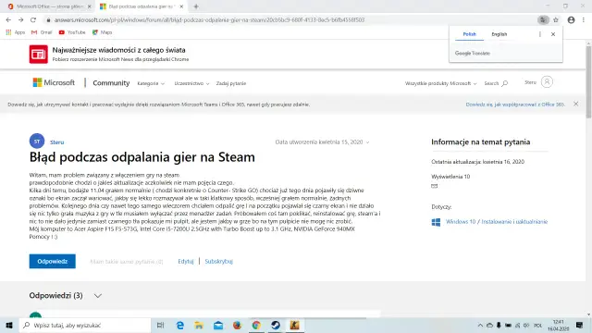Click the Google Translate icon in address bar
Screen dimensions: 592x333
[x=543, y=20]
